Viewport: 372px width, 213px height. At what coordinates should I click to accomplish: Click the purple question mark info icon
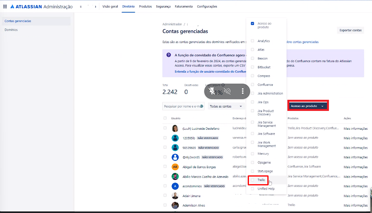tap(168, 55)
